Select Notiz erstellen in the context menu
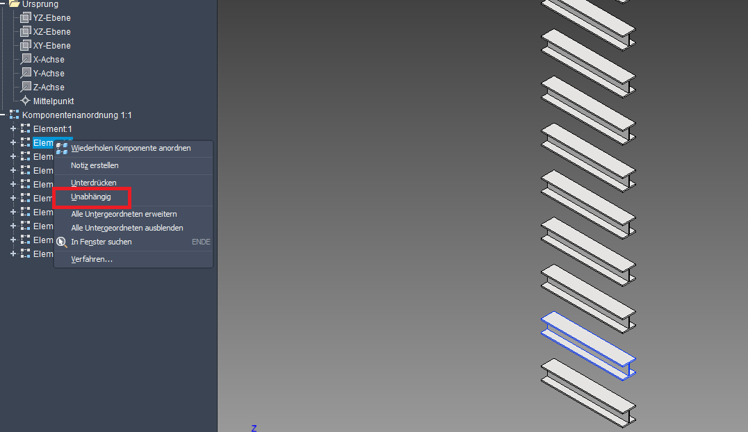This screenshot has width=748, height=432. coord(133,165)
